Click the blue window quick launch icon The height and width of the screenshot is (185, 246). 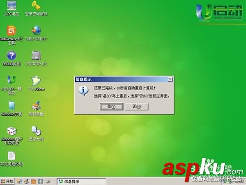point(40,182)
